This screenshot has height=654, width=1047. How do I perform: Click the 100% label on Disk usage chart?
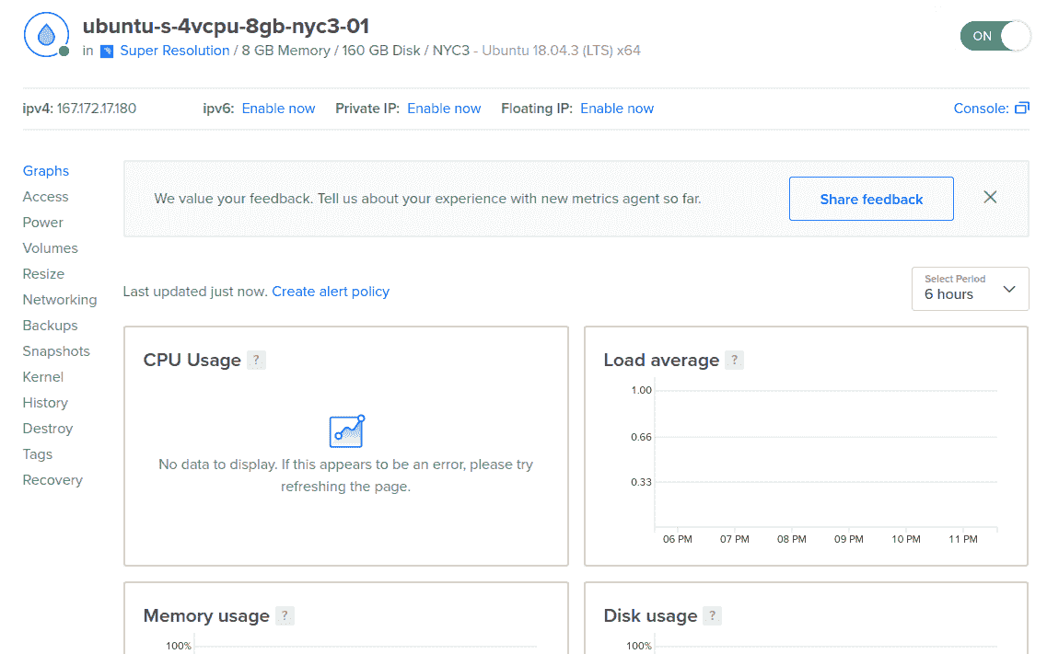[x=639, y=646]
